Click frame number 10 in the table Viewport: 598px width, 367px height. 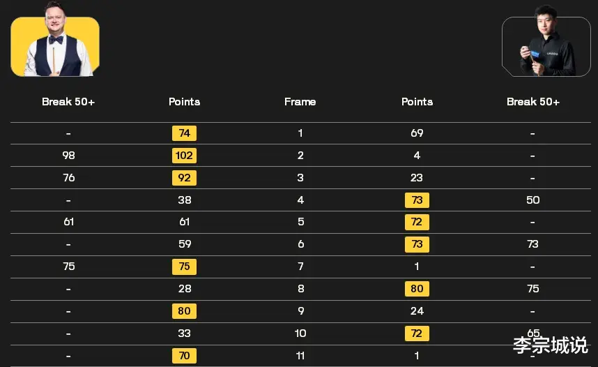(x=300, y=334)
